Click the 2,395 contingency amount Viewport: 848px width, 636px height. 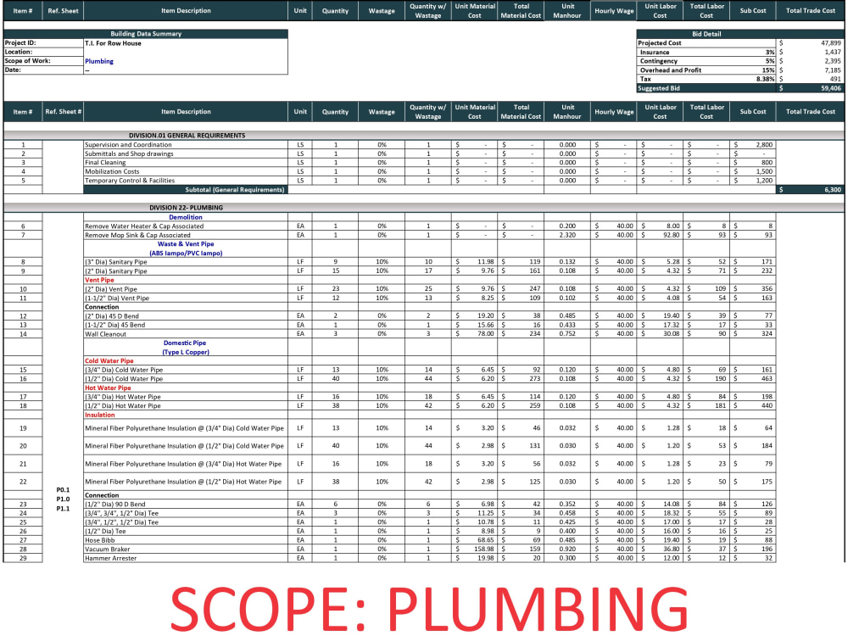[833, 61]
